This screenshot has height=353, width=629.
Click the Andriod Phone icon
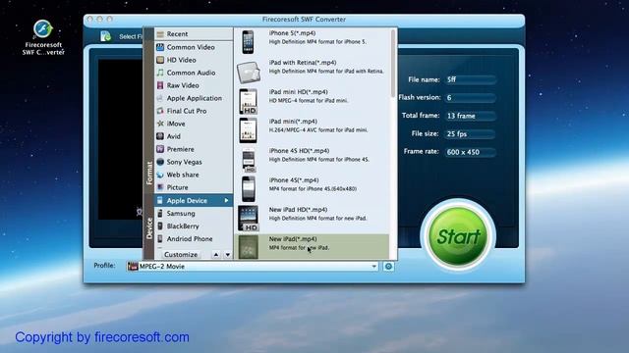(x=160, y=239)
